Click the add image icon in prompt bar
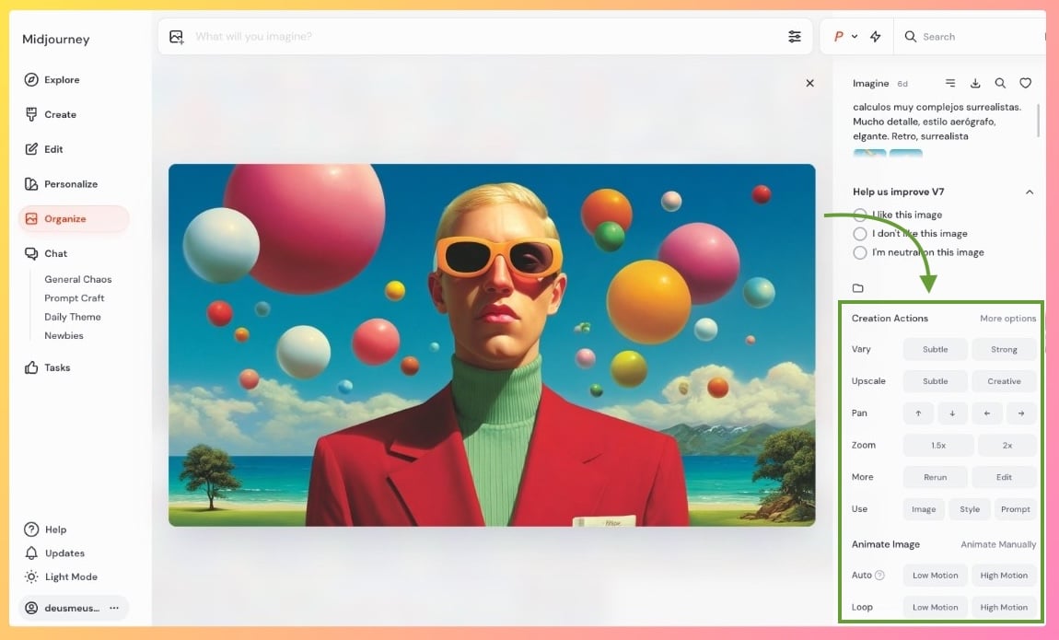 click(x=177, y=37)
